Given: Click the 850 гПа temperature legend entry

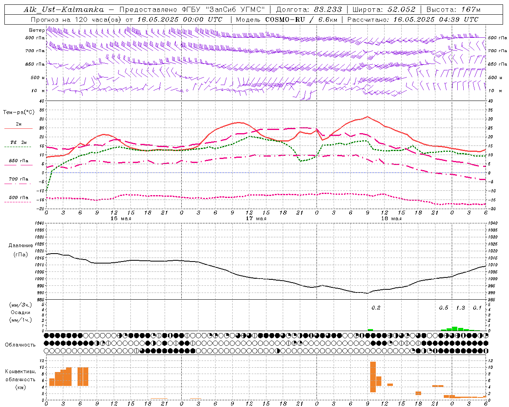Looking at the screenshot, I should [x=18, y=161].
